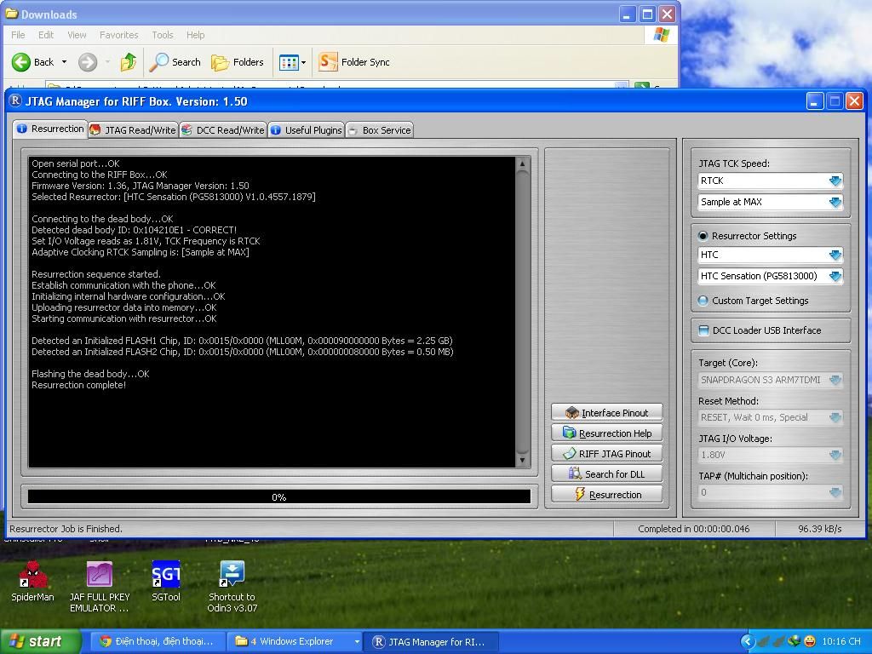
Task: Select SpiderMan desktop icon
Action: (x=32, y=581)
